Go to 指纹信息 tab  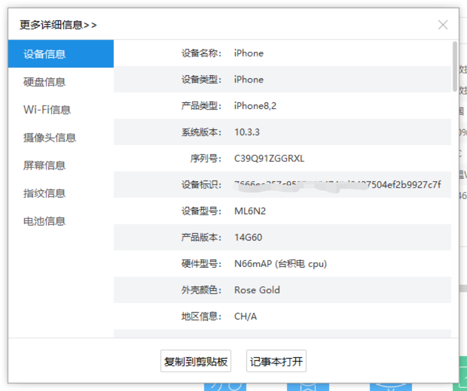pos(61,193)
